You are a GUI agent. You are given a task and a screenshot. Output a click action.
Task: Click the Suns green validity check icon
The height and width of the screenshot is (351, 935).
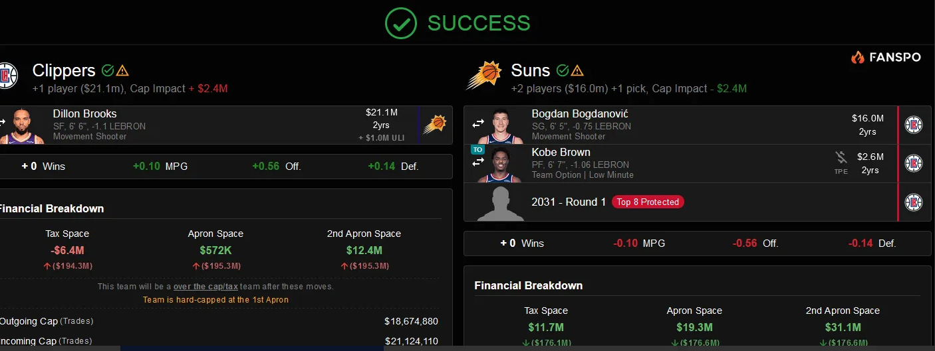click(x=563, y=70)
